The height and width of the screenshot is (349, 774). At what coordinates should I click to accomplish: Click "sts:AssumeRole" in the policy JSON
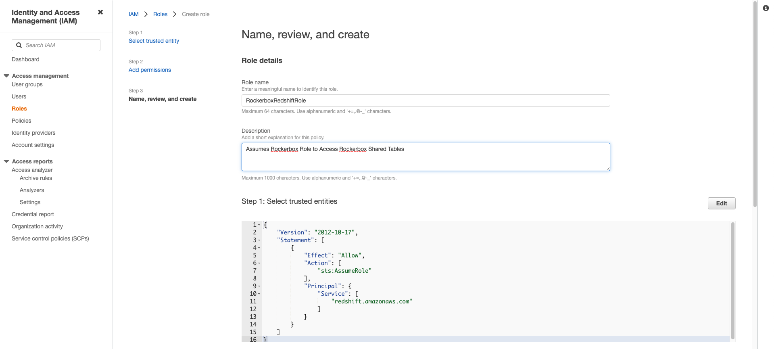(x=344, y=271)
